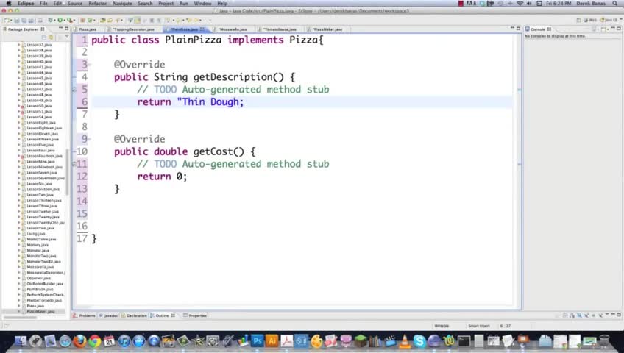624x353 pixels.
Task: Open Firefox from the dock
Action: click(x=79, y=340)
